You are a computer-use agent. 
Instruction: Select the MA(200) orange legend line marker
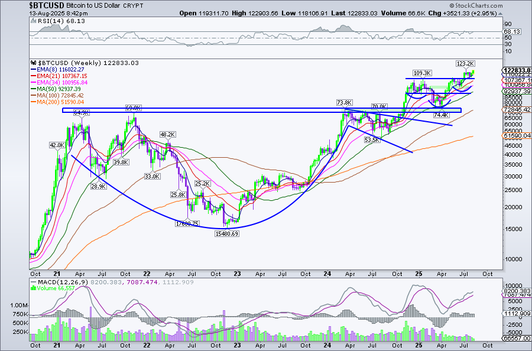click(x=33, y=102)
